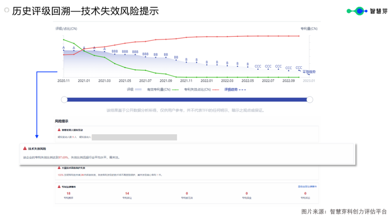The image size is (391, 220).
Task: Toggle the 评级趋势 dashed legend item
Action: point(235,89)
